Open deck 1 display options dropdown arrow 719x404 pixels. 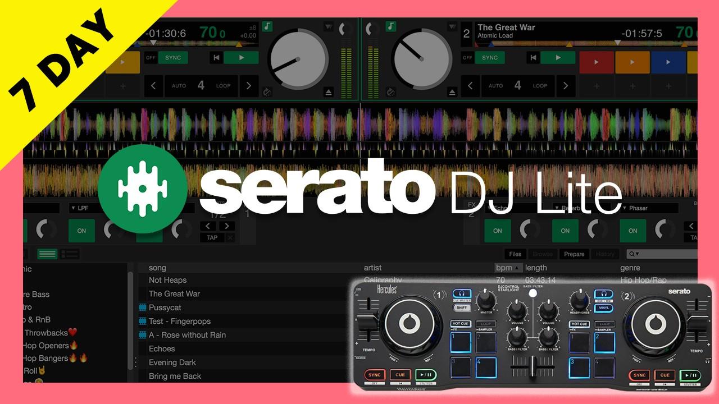[329, 26]
